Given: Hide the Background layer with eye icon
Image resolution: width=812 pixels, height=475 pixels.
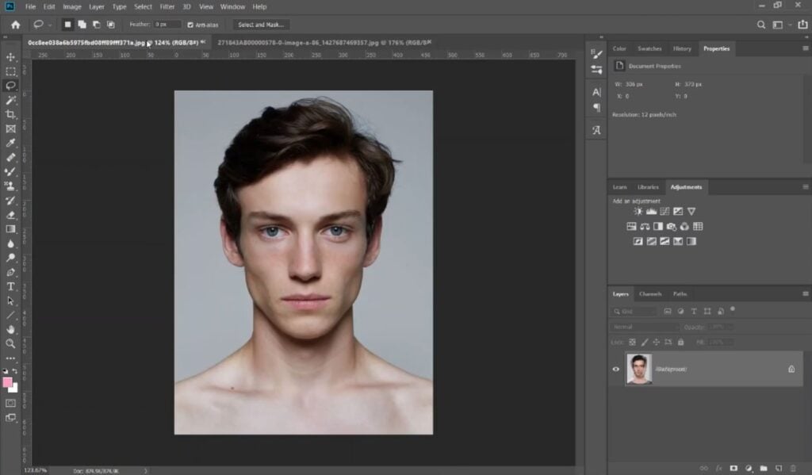Looking at the screenshot, I should pos(615,370).
